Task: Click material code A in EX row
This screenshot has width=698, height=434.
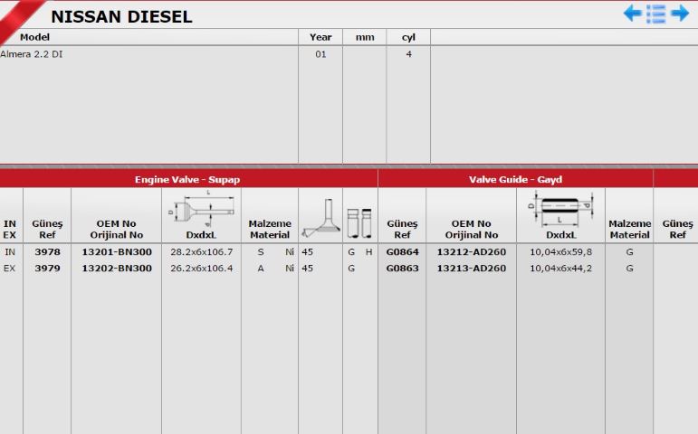Action: 261,269
